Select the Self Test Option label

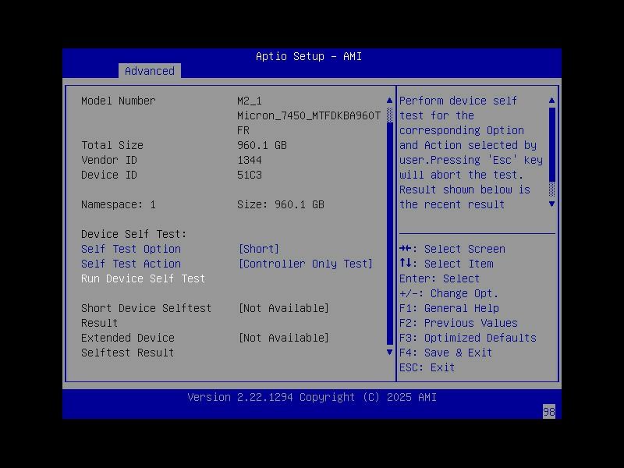tap(131, 249)
